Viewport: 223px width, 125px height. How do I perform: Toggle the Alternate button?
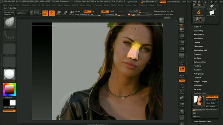9,110
